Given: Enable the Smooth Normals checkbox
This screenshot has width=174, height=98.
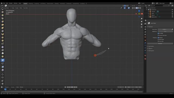Looking at the screenshot, I should tap(158, 35).
